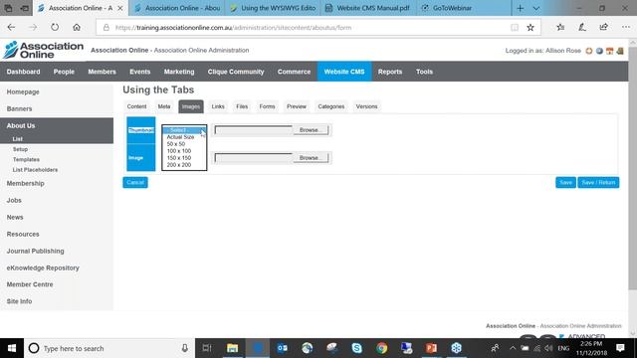The width and height of the screenshot is (637, 358).
Task: Click the globe icon beside Allison Rose
Action: point(599,51)
